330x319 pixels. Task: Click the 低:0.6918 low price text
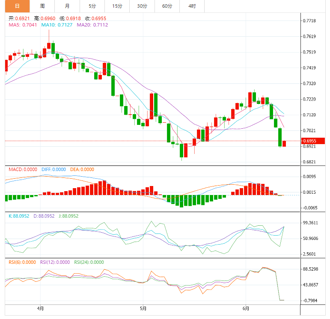tap(70, 18)
